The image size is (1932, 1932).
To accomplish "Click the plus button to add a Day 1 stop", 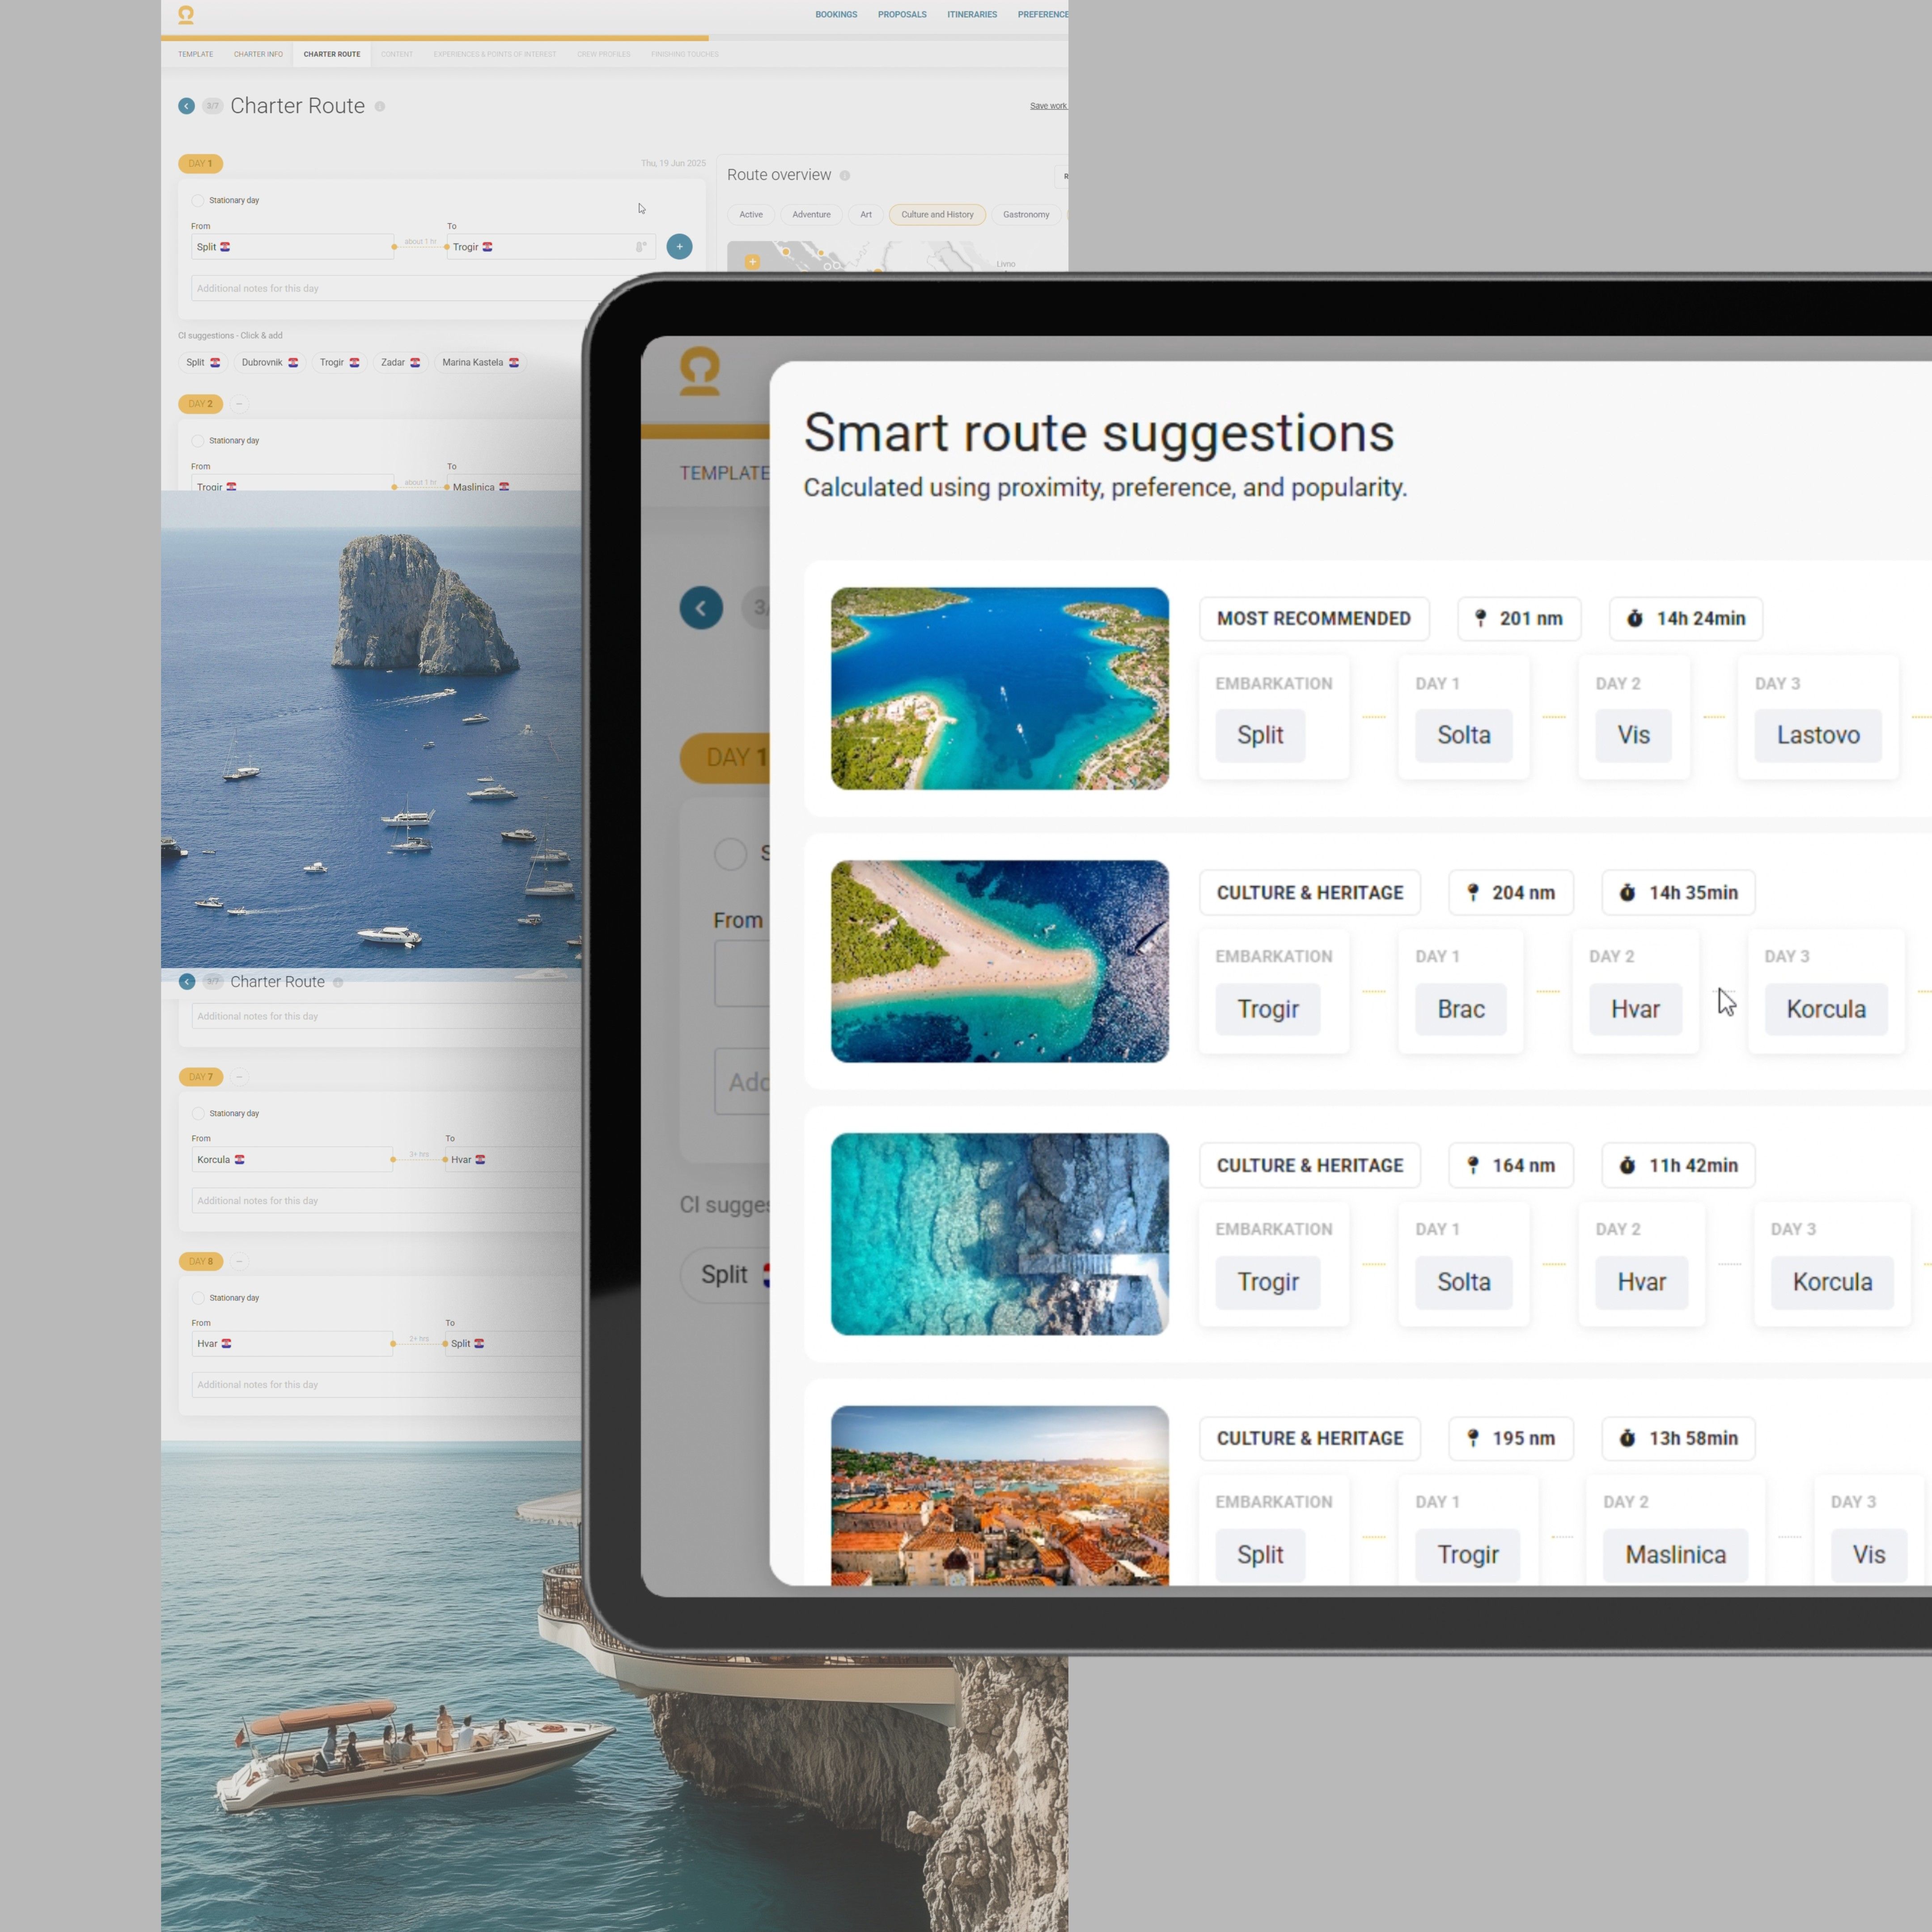I will tap(679, 246).
